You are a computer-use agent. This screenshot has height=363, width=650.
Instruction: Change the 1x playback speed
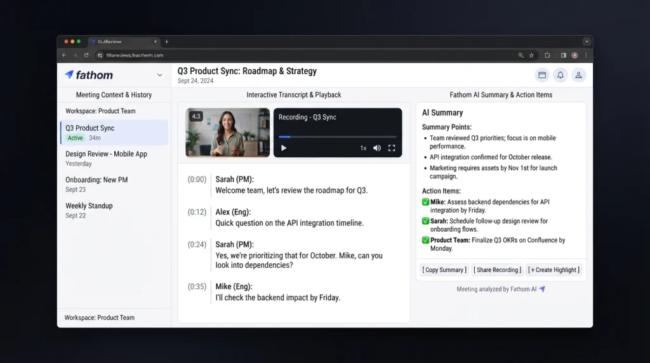pos(363,148)
